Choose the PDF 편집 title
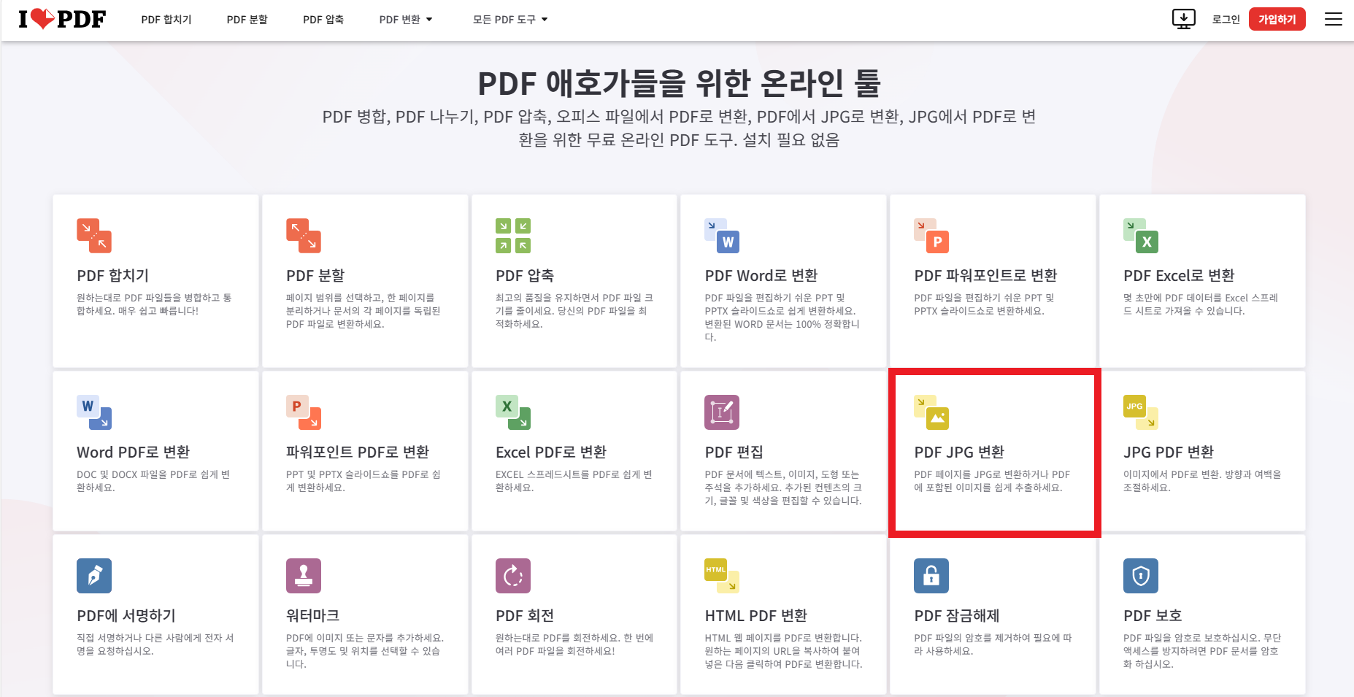The height and width of the screenshot is (697, 1354). tap(734, 453)
